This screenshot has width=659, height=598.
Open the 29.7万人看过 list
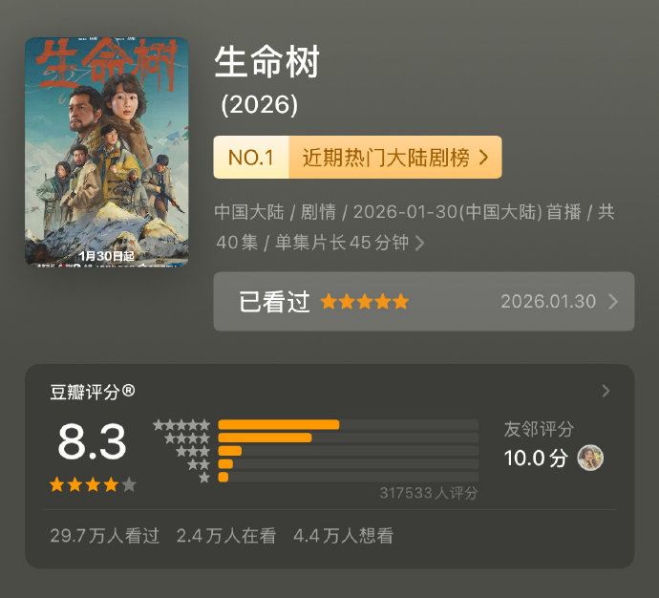[x=104, y=536]
